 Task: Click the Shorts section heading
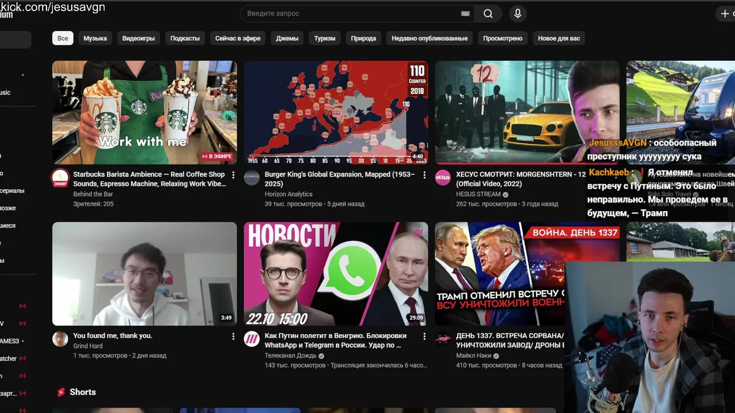tap(83, 392)
